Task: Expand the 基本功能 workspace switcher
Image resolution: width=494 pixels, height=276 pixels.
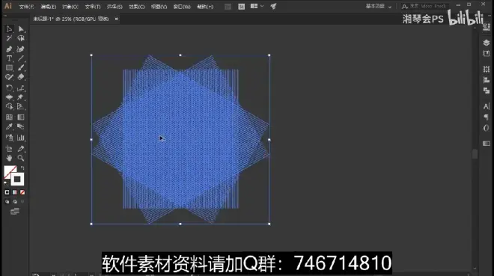Action: coord(379,6)
